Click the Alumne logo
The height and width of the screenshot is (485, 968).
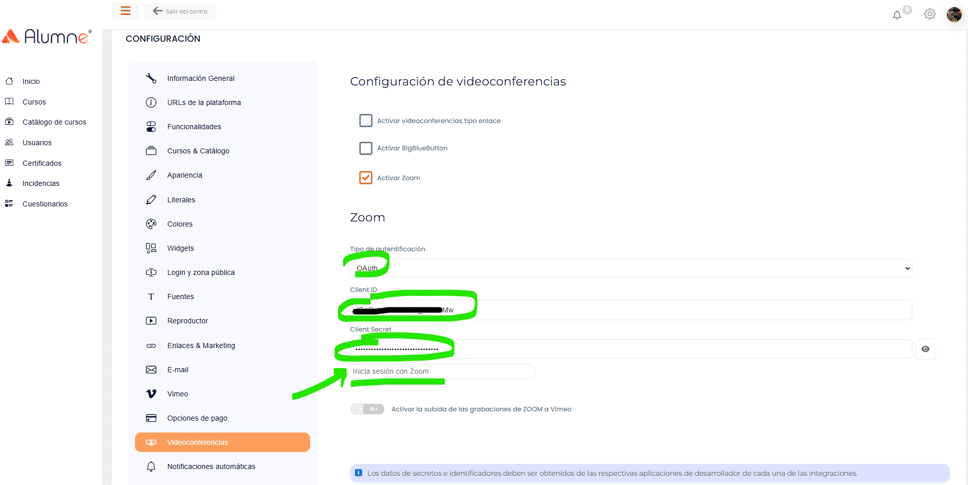coord(47,37)
